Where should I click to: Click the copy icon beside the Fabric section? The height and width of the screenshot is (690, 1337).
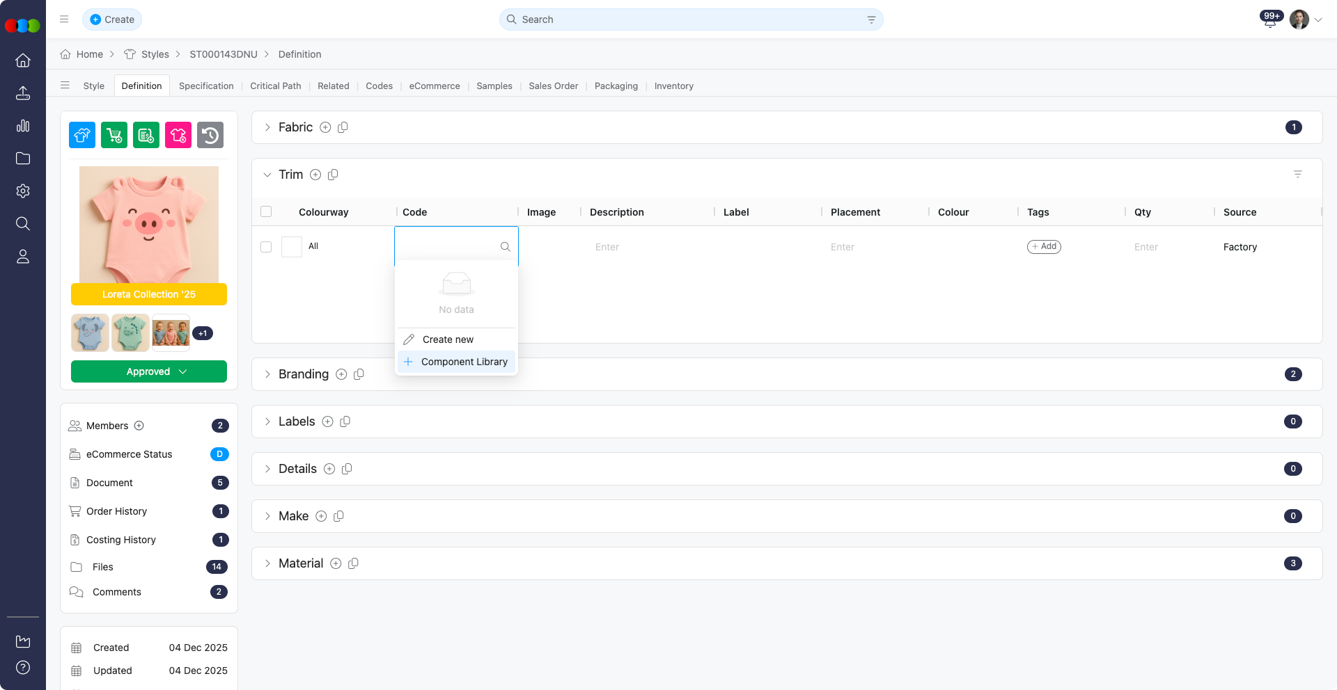(342, 127)
